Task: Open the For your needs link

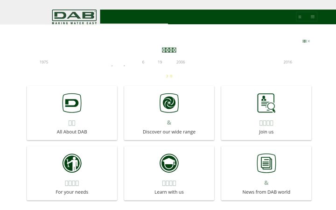Action: point(72,192)
